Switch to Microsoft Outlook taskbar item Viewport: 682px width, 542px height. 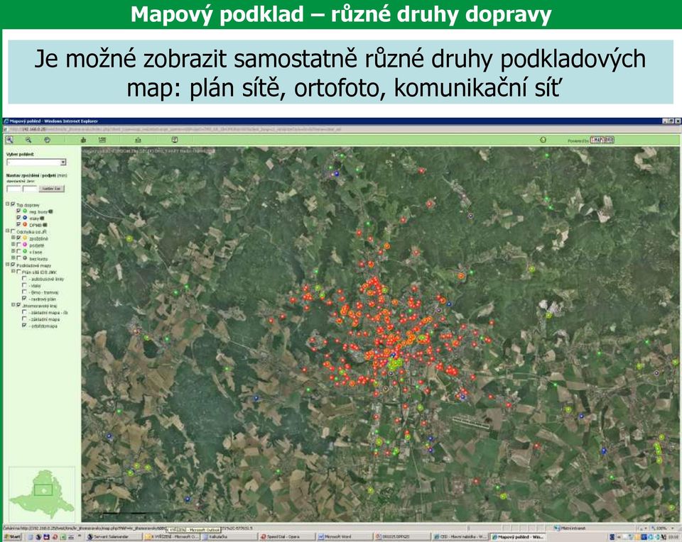click(x=172, y=537)
